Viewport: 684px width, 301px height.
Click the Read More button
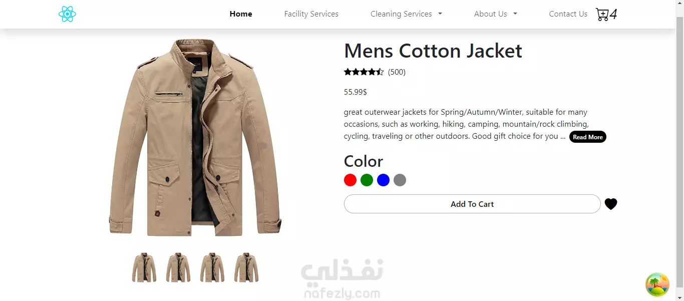[x=588, y=137]
